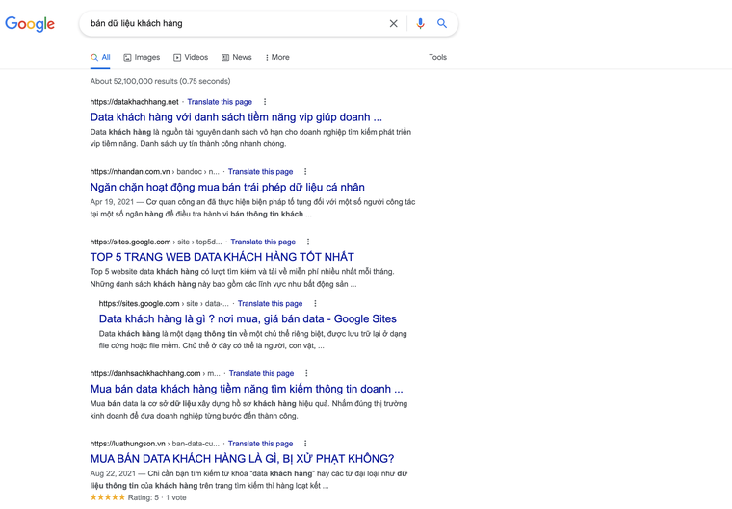The width and height of the screenshot is (732, 509).
Task: Select the All results tab
Action: pyautogui.click(x=101, y=57)
